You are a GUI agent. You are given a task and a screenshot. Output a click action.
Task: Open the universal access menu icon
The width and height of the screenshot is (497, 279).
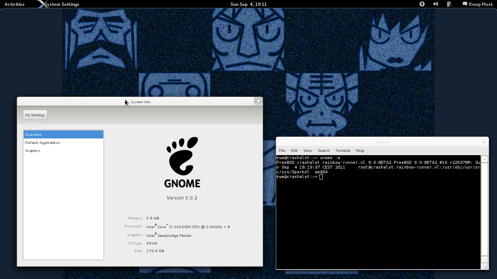point(422,4)
